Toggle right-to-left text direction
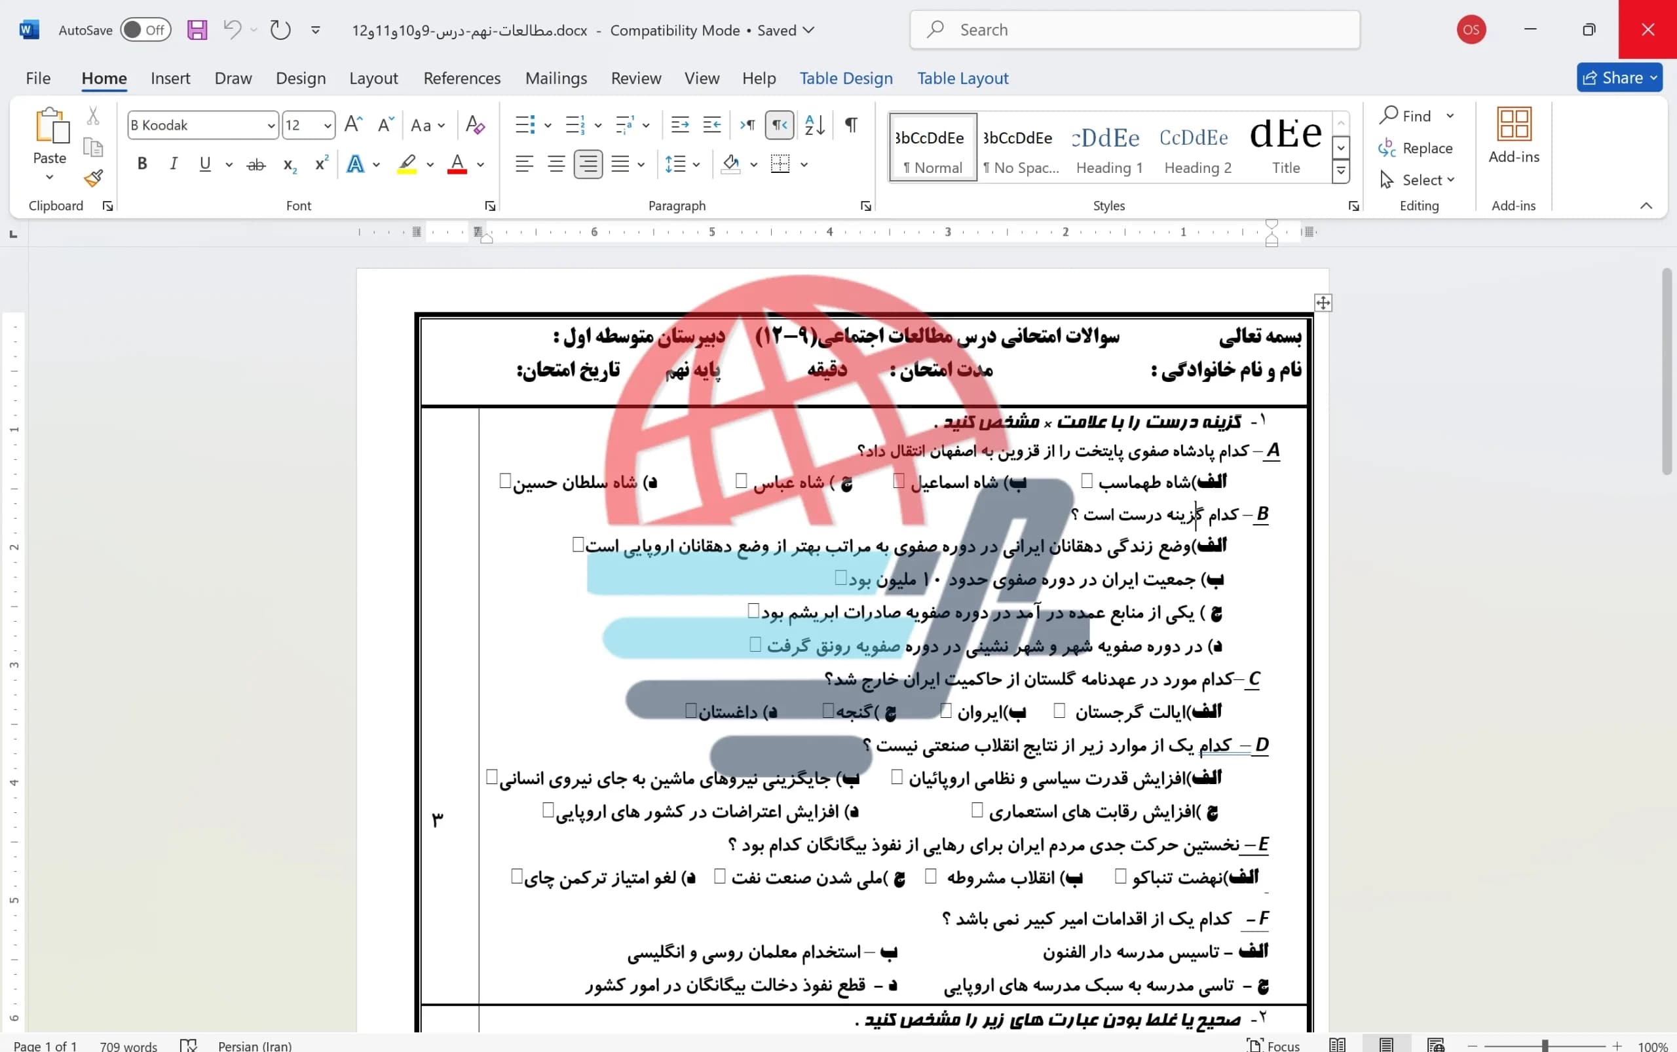The width and height of the screenshot is (1677, 1052). click(x=780, y=125)
